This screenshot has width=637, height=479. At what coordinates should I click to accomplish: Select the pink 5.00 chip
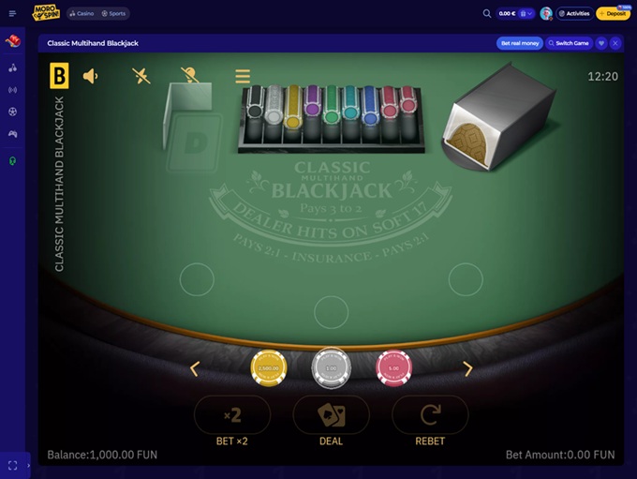(x=393, y=368)
